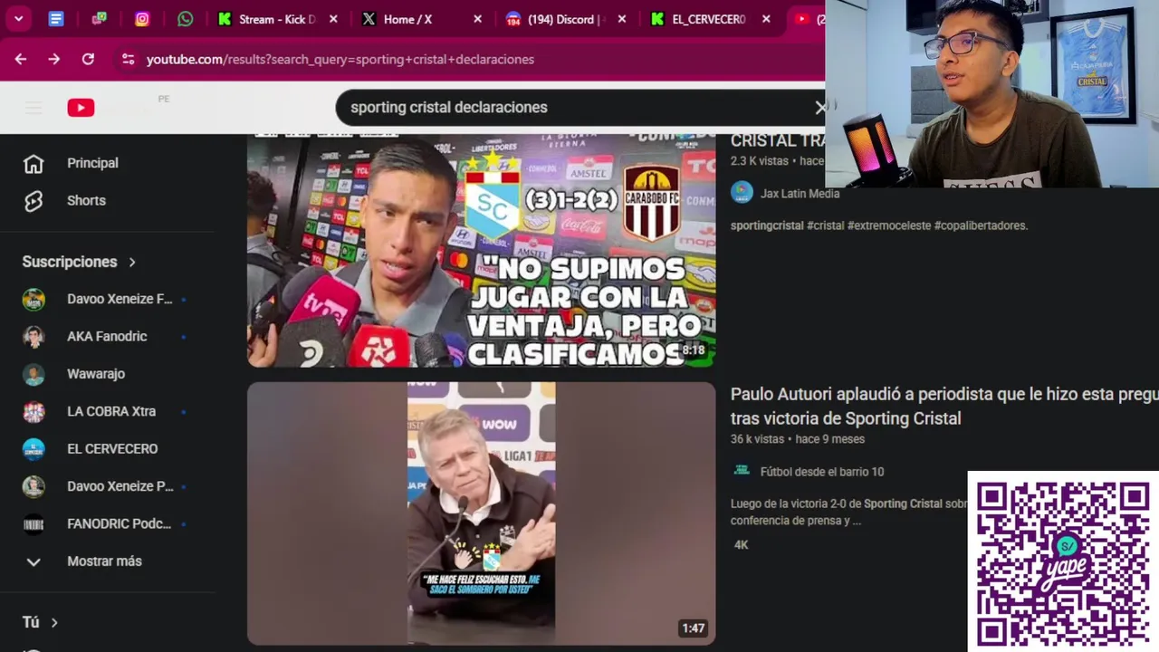Click the Wawarajo channel avatar
Viewport: 1159px width, 652px height.
pyautogui.click(x=34, y=373)
